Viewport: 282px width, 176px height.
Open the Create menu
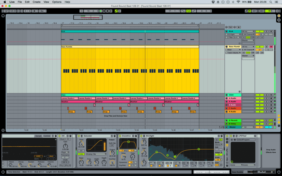point(37,2)
